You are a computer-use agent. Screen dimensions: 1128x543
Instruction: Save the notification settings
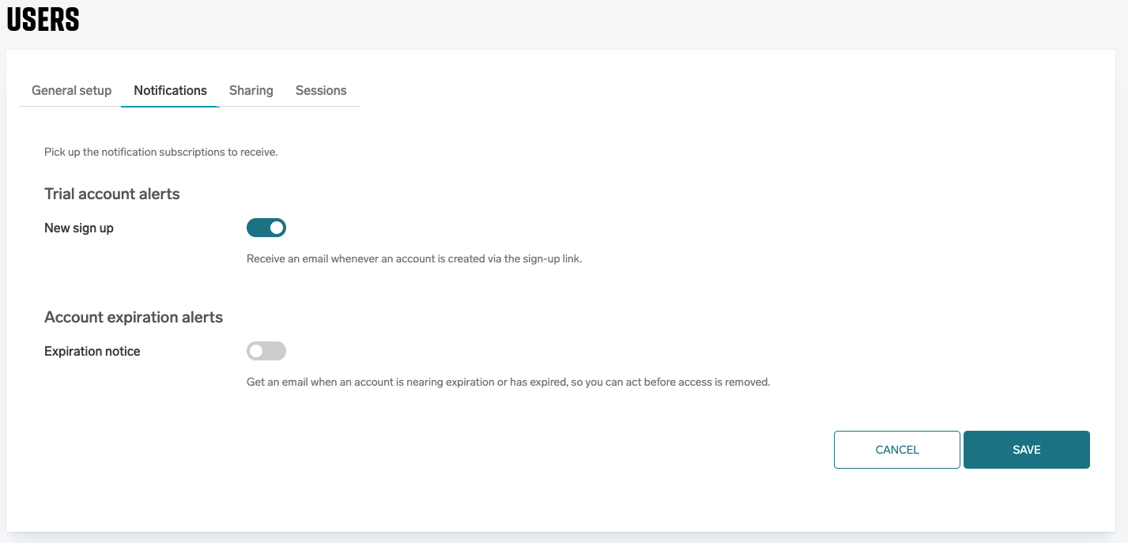tap(1026, 450)
